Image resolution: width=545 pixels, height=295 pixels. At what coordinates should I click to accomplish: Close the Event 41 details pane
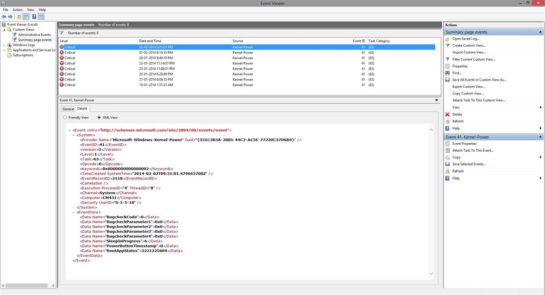(436, 100)
